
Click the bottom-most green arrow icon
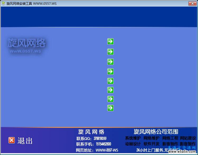[110, 108]
